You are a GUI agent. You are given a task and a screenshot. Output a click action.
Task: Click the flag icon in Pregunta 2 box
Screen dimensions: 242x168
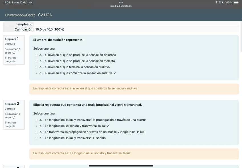[6, 123]
